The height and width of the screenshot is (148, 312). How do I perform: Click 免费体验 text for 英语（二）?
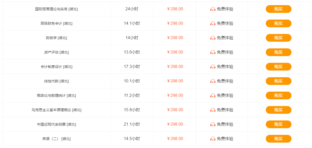point(225,139)
